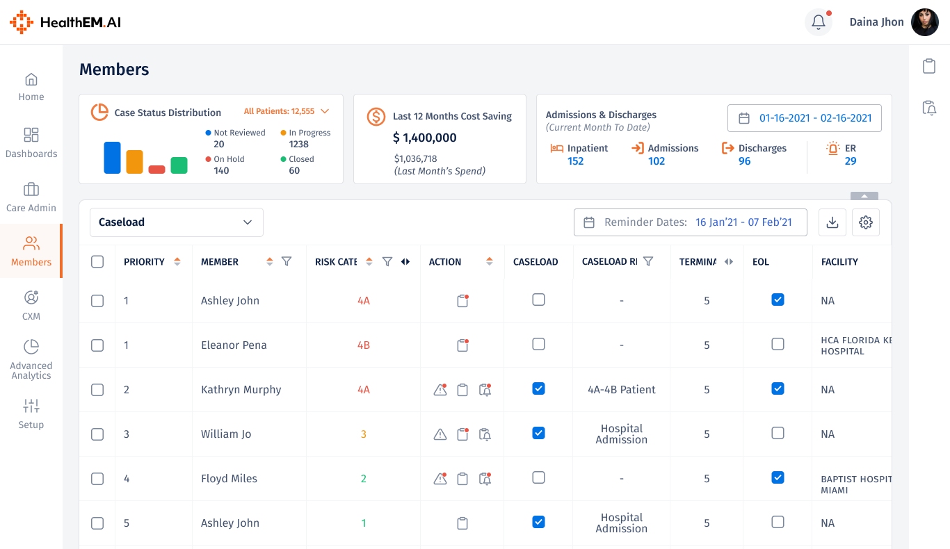Open table settings gear icon
950x549 pixels.
tap(866, 222)
